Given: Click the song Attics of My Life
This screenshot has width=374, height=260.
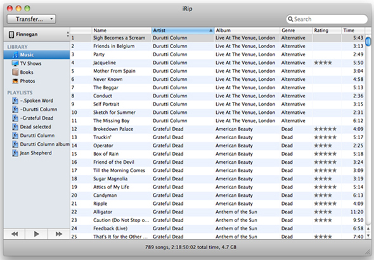Looking at the screenshot, I should pos(111,187).
